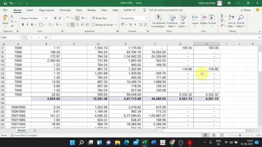Open Windows Start button in taskbar
Viewport: 262px width, 147px height.
click(72, 143)
